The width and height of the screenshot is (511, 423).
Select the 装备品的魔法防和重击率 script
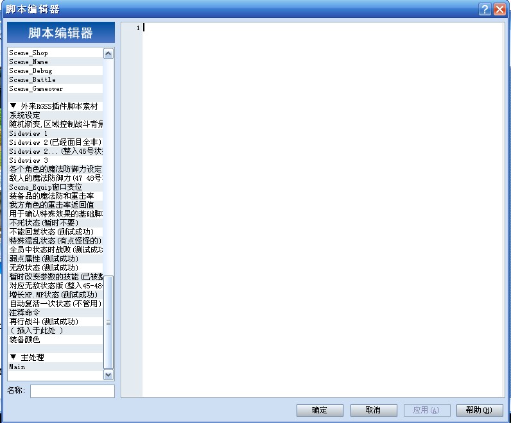click(x=55, y=196)
